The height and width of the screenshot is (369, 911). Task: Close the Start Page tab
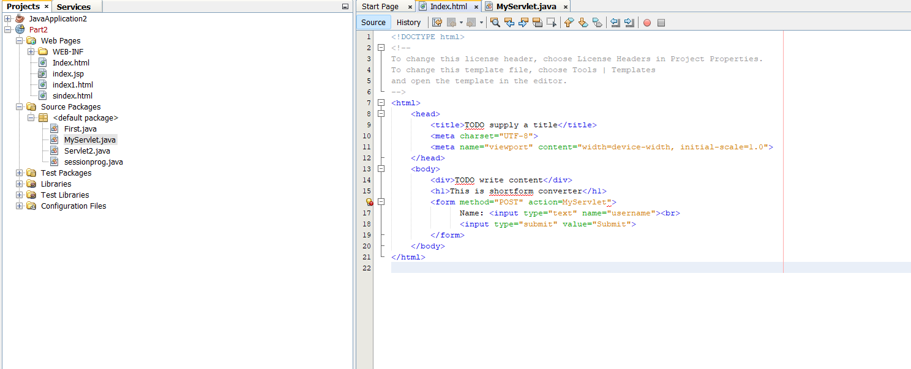[x=410, y=7]
